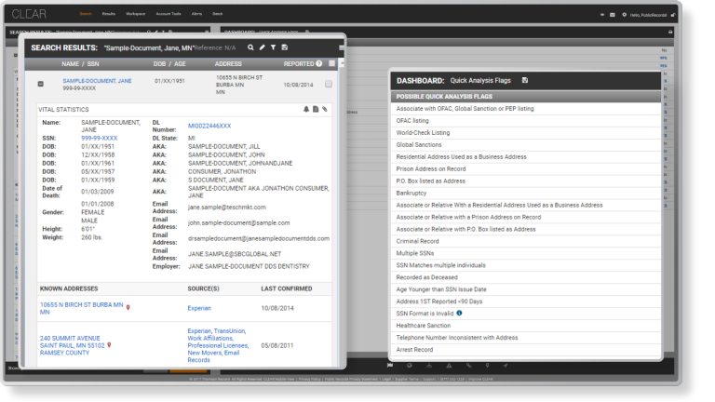The image size is (715, 402).
Task: Check the Sample-Document, Jane result checkbox
Action: click(329, 84)
